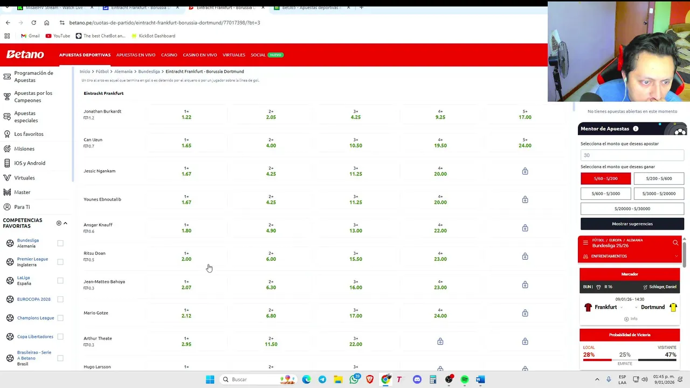Collapse Competencias Favoritas section
690x388 pixels.
[65, 223]
